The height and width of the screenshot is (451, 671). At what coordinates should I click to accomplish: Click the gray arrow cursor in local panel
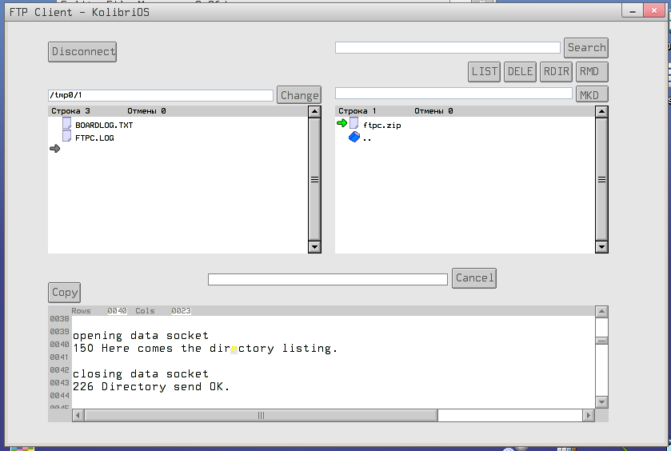(x=55, y=149)
